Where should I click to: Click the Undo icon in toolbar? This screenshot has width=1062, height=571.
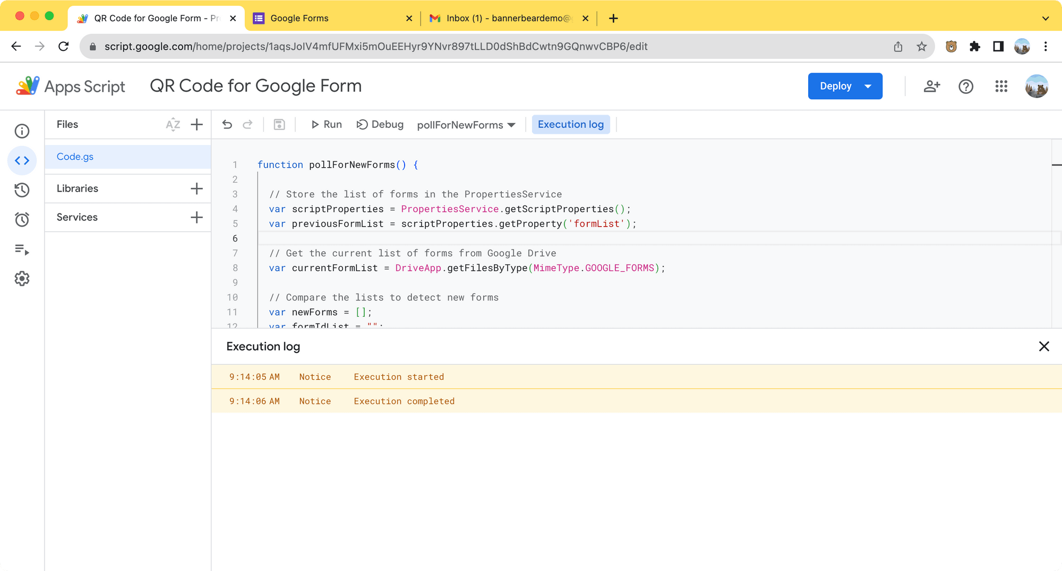227,124
